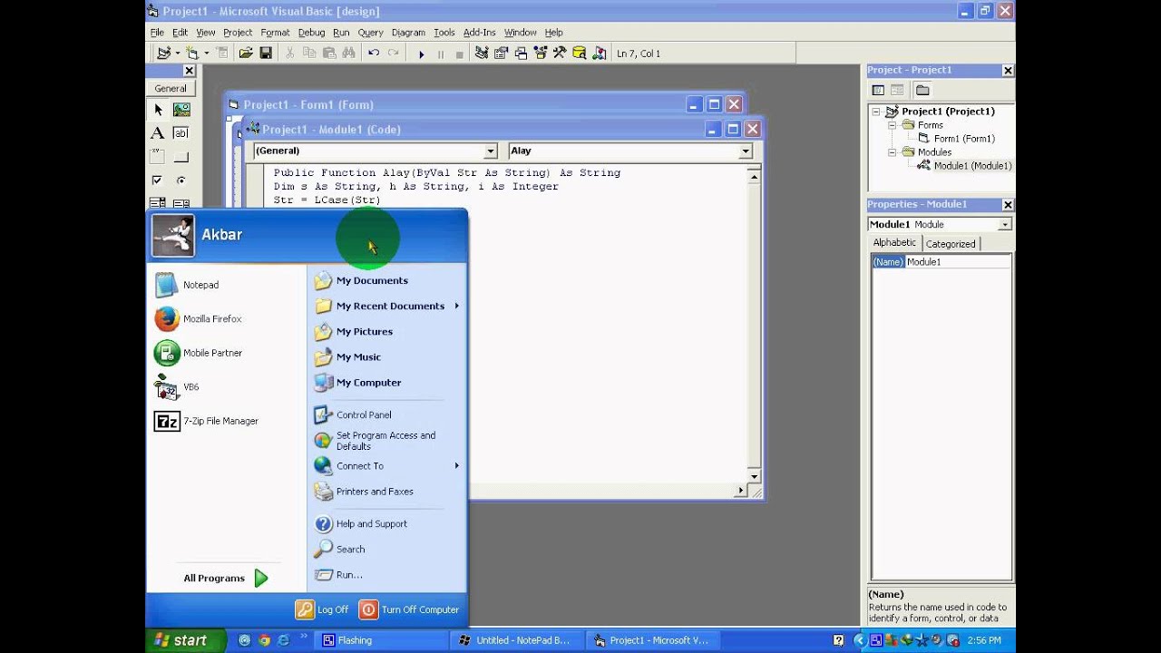Collapse the Modules tree node
The height and width of the screenshot is (653, 1161).
click(892, 152)
